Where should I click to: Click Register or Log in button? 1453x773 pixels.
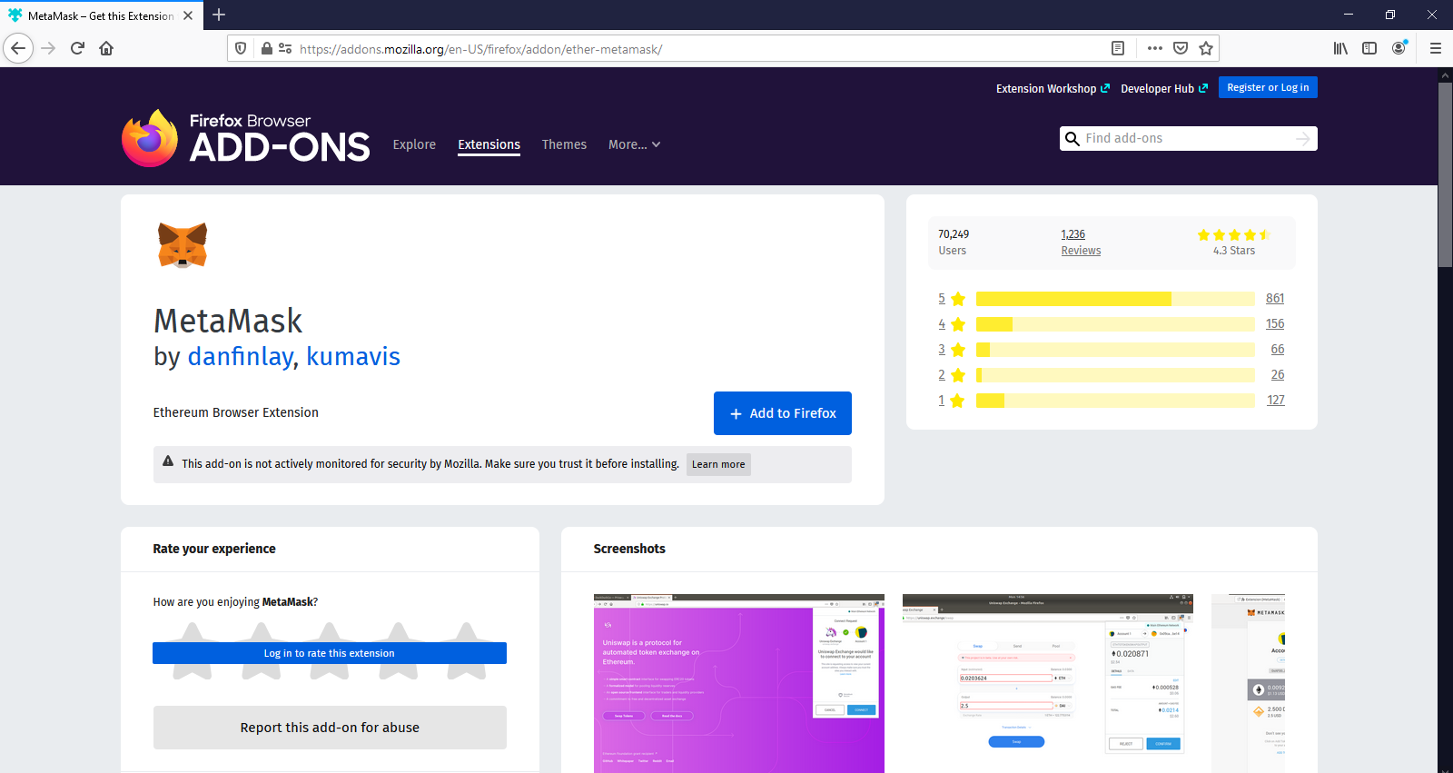pyautogui.click(x=1268, y=87)
